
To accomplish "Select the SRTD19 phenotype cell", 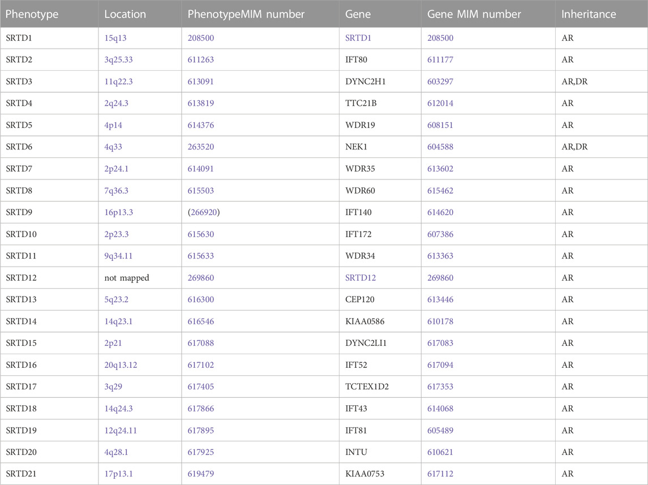I will [x=49, y=431].
